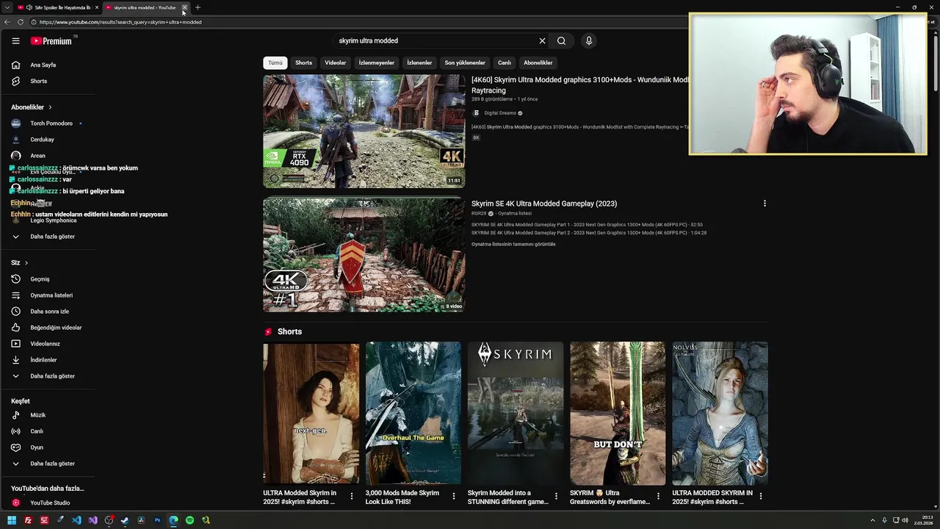Show more under Siz with Daha fazla göster

(x=51, y=376)
